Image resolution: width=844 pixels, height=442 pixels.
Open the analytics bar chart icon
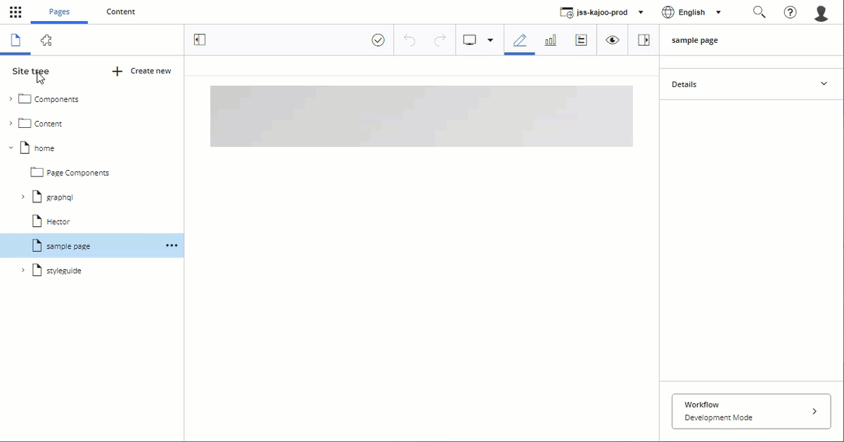tap(551, 40)
